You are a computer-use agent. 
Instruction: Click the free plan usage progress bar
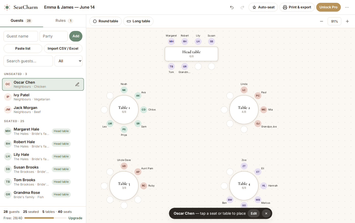click(45, 218)
